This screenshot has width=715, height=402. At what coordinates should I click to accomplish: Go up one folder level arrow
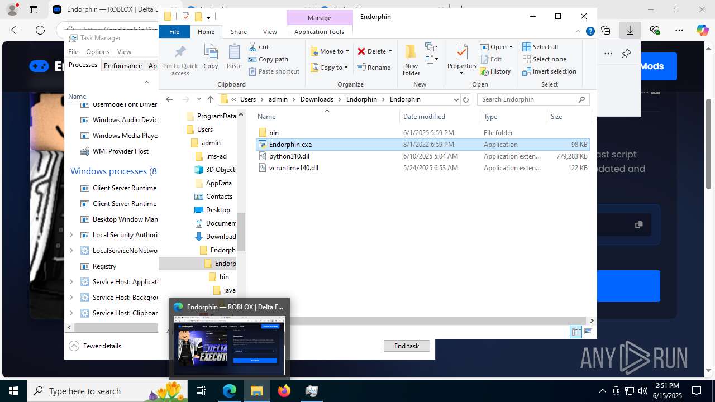click(210, 99)
